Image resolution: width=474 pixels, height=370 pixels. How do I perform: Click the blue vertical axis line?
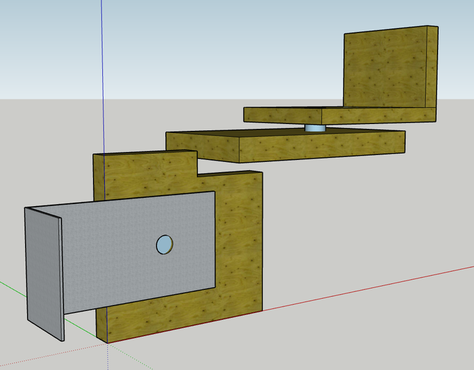[102, 68]
